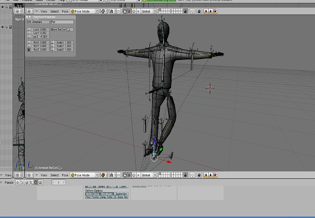This screenshot has height=218, width=315.
Task: Toggle Vertex Groups deform option
Action: (x=92, y=194)
